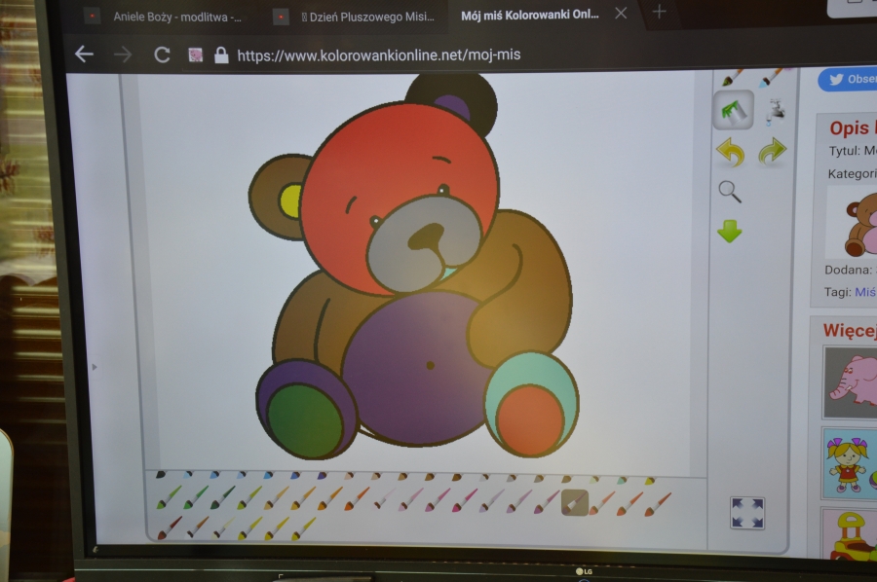Click the small panel arrow left of canvas
This screenshot has width=877, height=582.
pos(94,367)
